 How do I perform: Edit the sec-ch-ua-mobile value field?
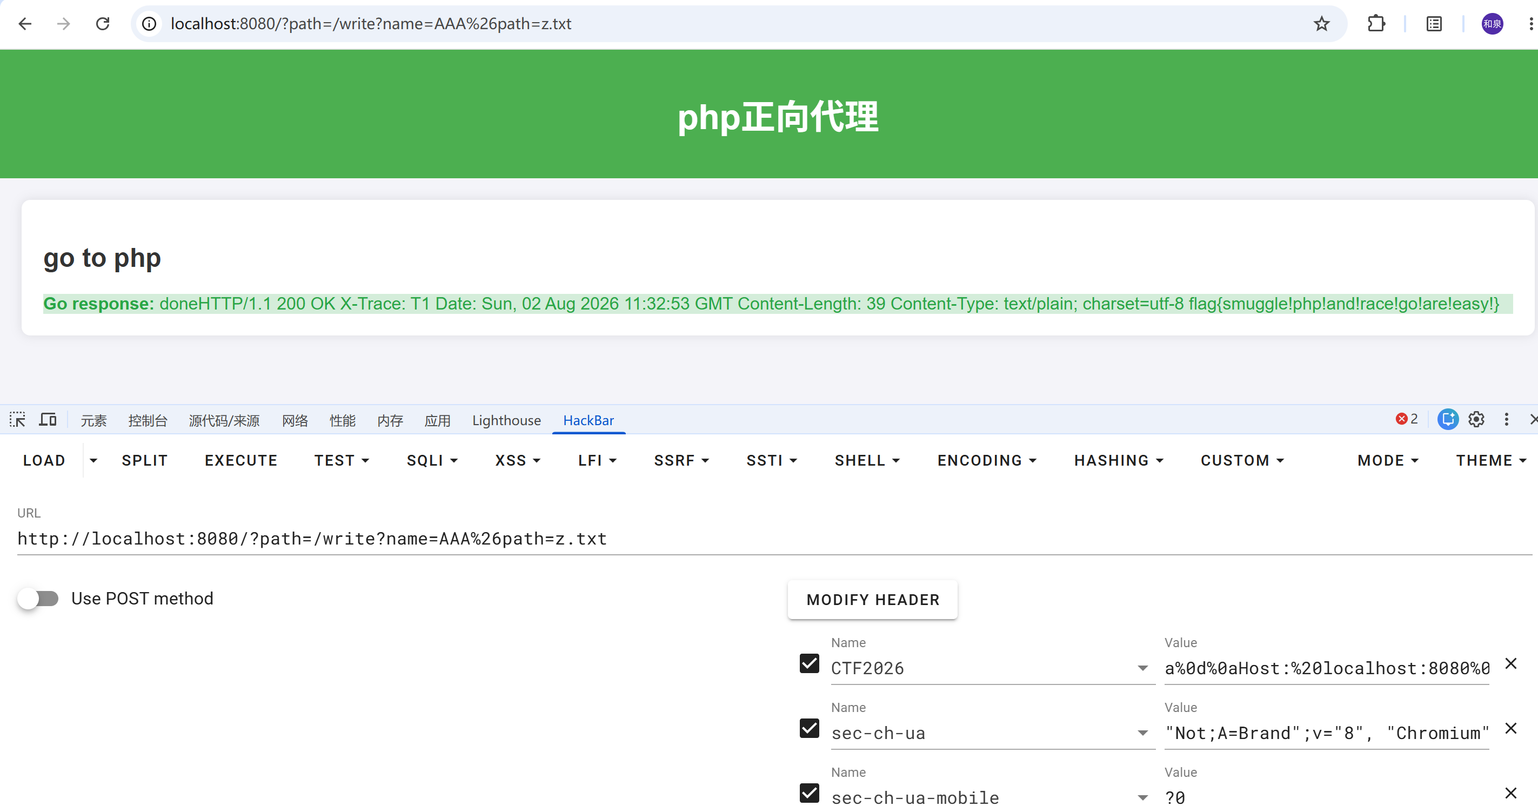click(x=1327, y=798)
